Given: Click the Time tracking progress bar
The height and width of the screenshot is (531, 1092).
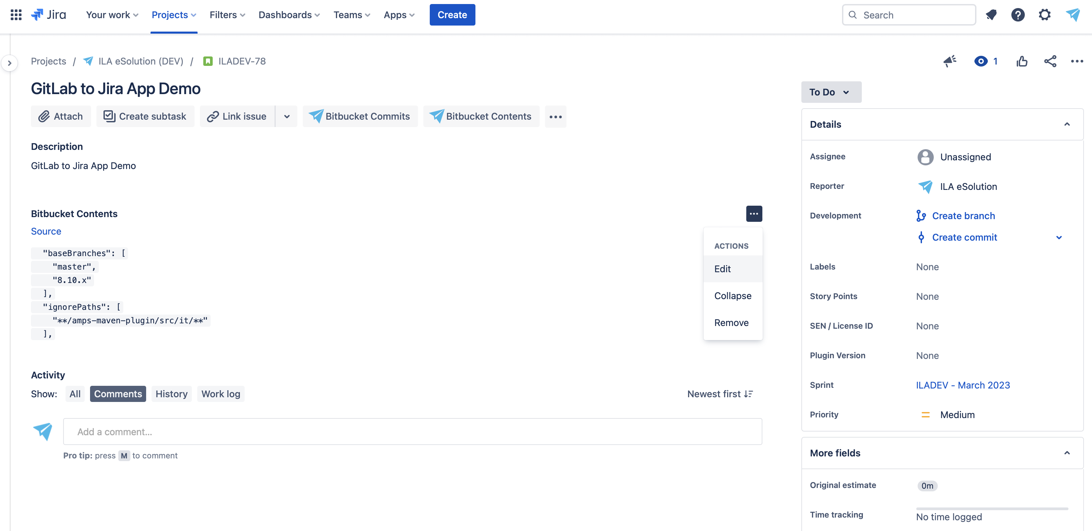Looking at the screenshot, I should pos(992,508).
